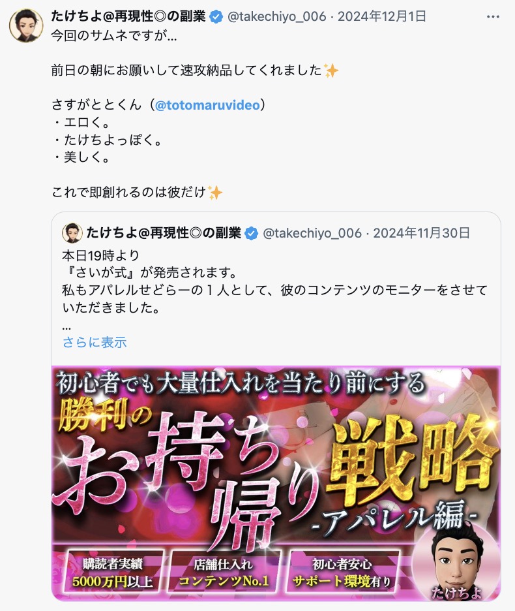Click main author display name たけちよ@再現性◎の副業
Screen dimensions: 515x611
coord(128,16)
